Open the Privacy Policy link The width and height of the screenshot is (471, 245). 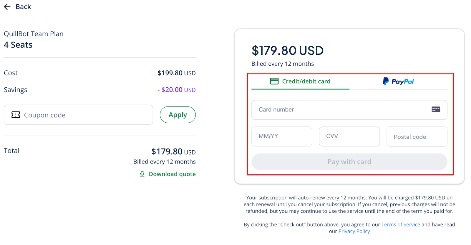click(354, 231)
